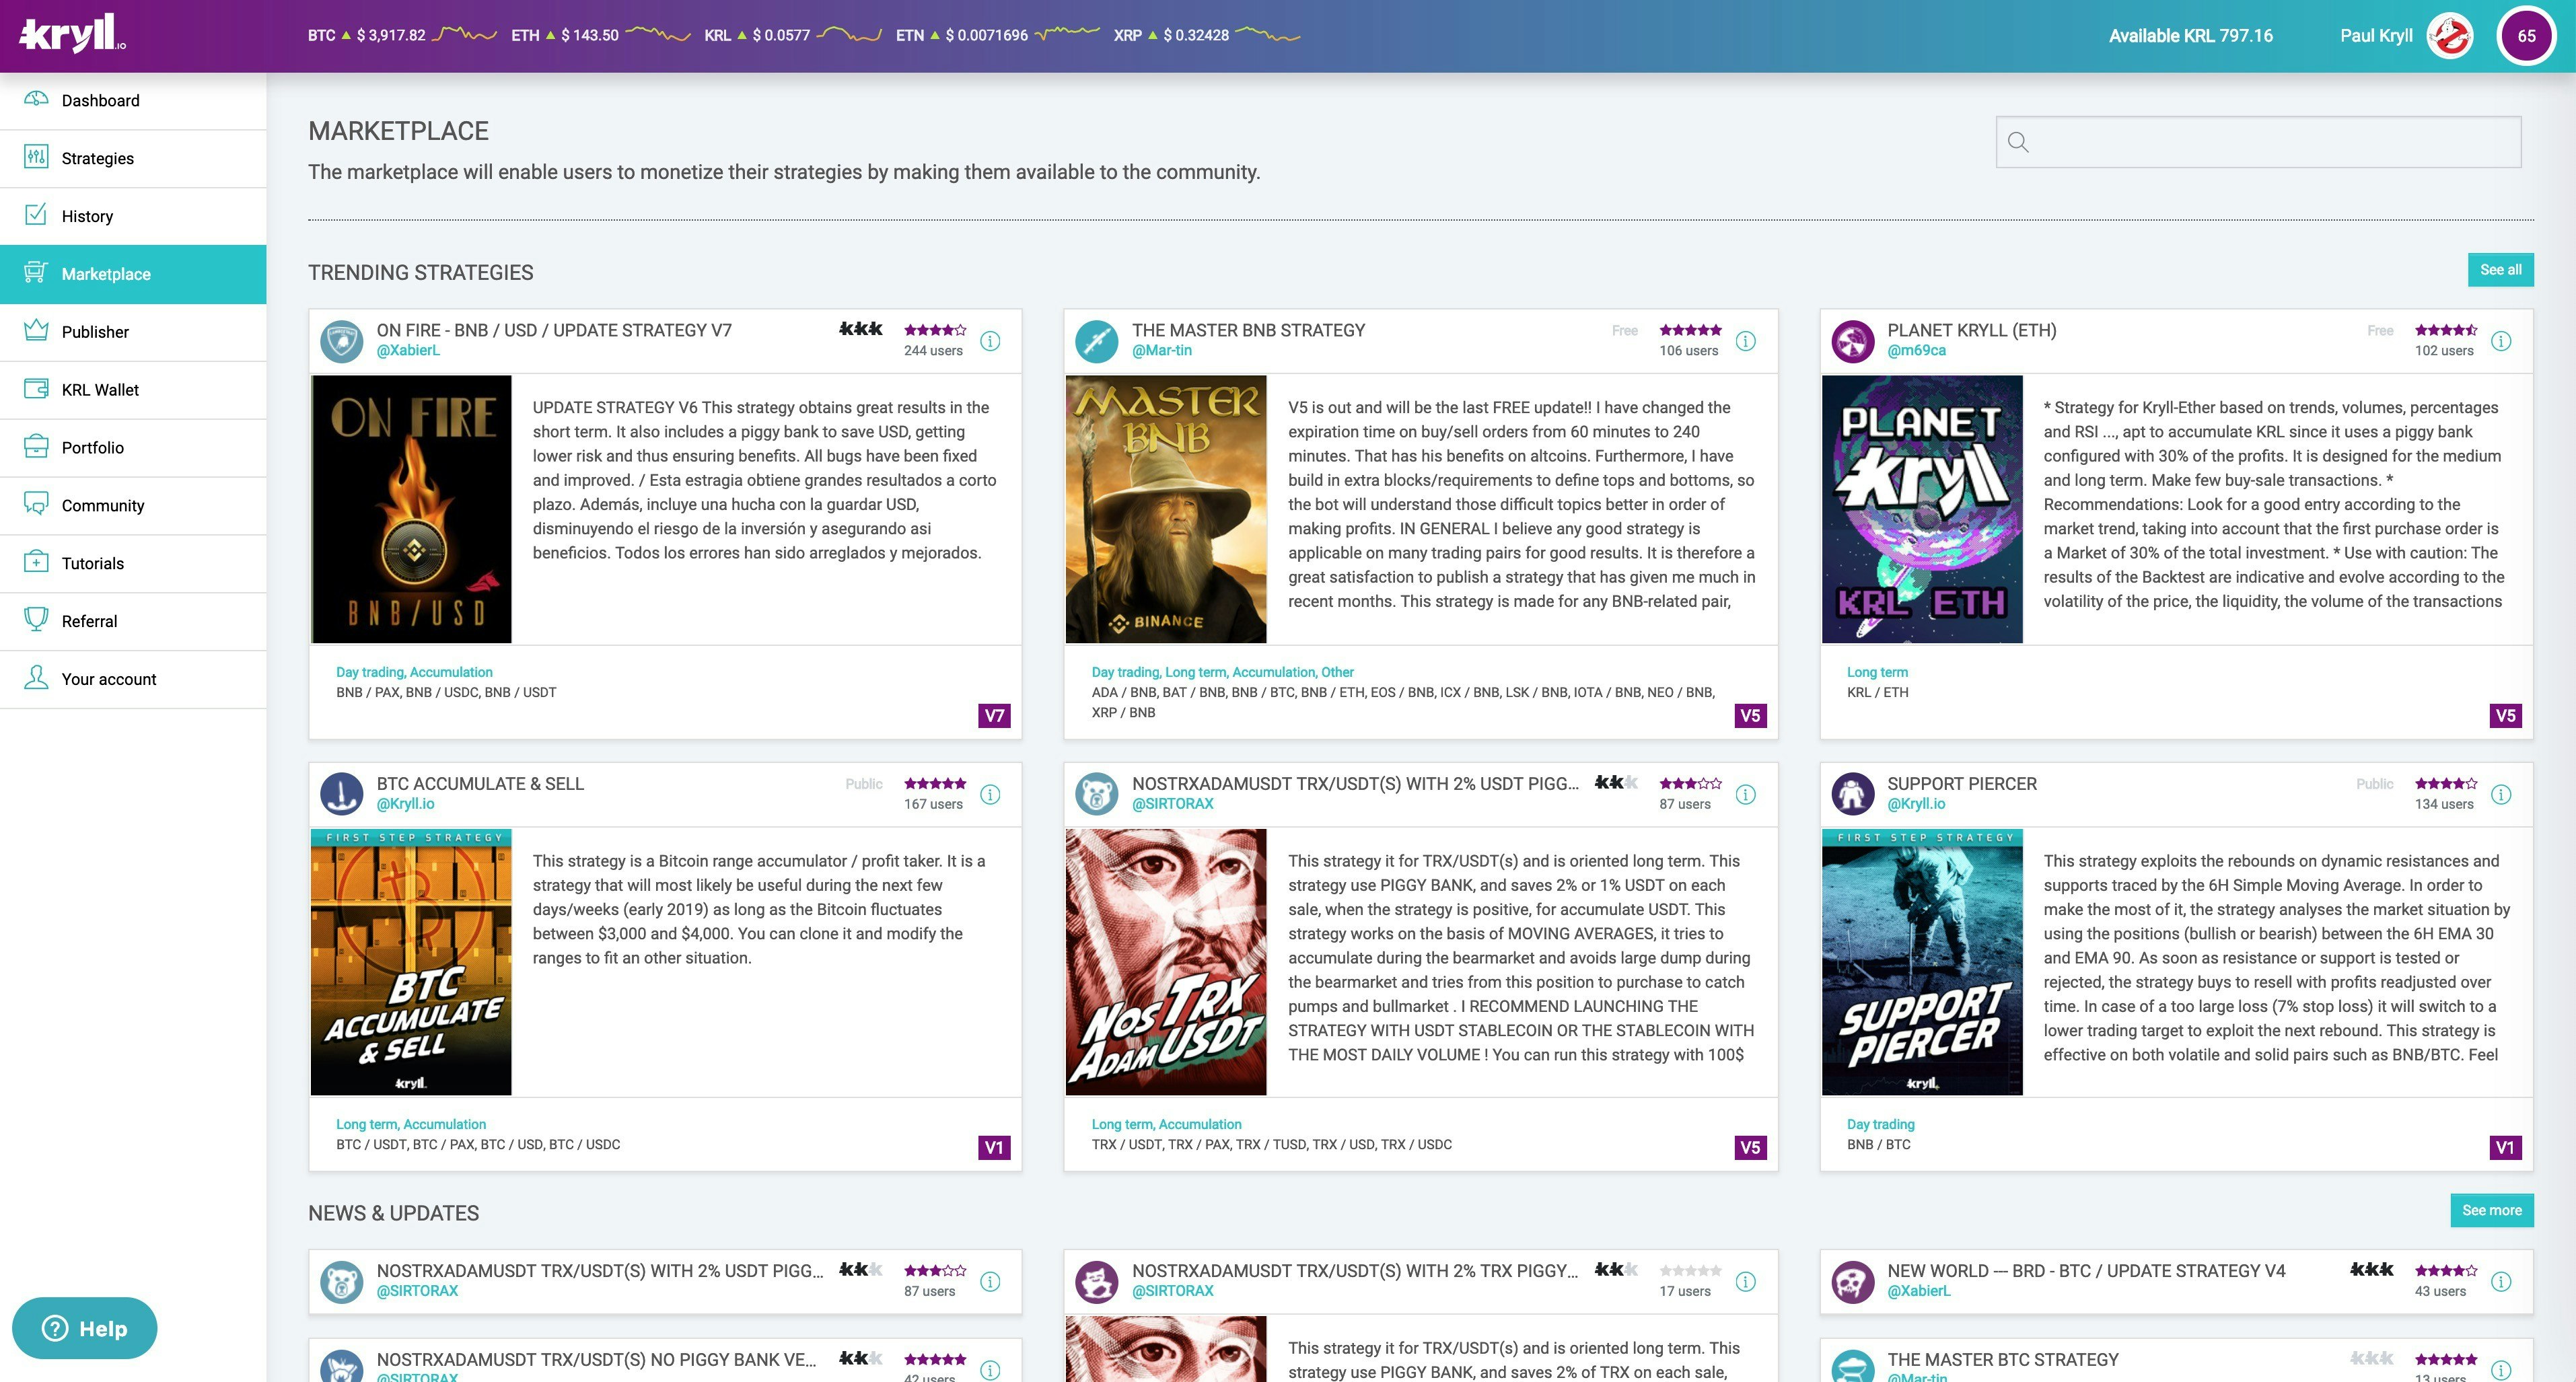Viewport: 2576px width, 1382px height.
Task: Open the Dashboard via its cloud icon
Action: (x=37, y=100)
